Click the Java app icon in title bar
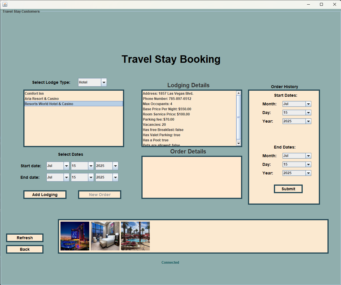The height and width of the screenshot is (285, 341). point(5,4)
